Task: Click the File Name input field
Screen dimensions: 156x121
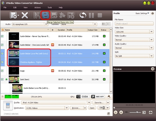Action: coord(134,24)
